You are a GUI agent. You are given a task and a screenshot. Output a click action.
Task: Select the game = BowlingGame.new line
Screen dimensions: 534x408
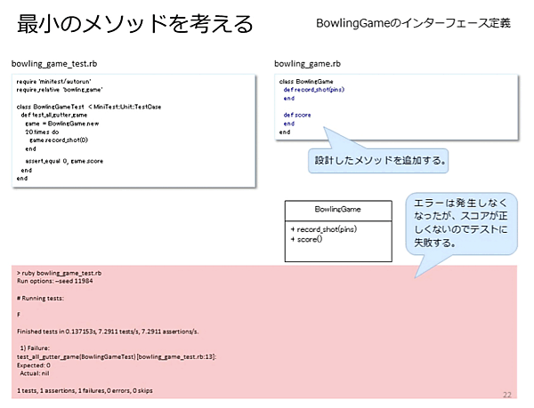(62, 124)
